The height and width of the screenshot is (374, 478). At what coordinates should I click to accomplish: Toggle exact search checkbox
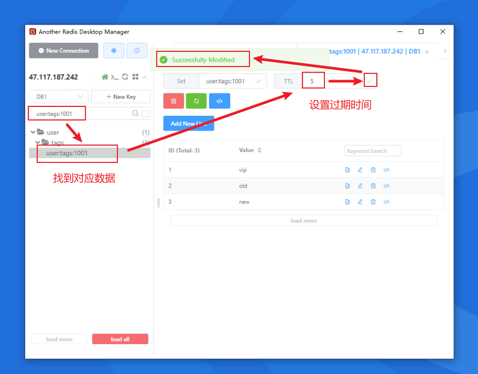(145, 114)
